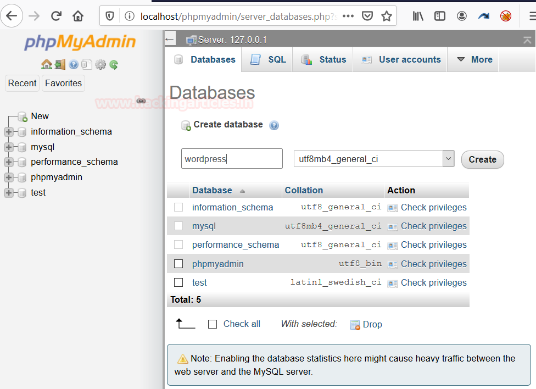
Task: Reload navigation panel green icon
Action: point(114,65)
